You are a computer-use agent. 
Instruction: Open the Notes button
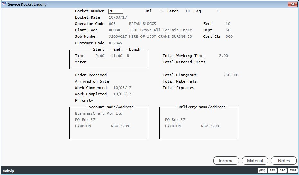[x=284, y=161]
